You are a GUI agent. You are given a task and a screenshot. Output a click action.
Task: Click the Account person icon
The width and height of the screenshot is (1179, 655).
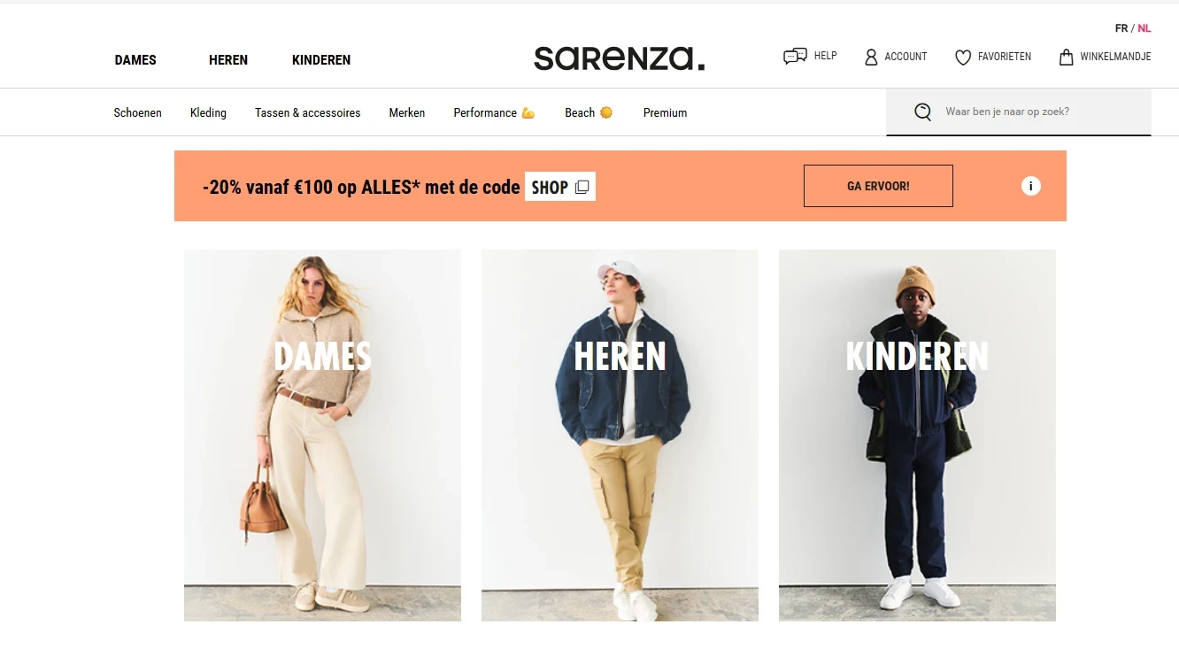tap(871, 57)
